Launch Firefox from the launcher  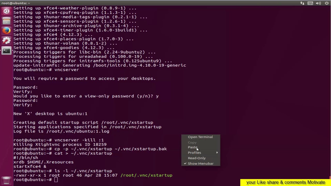point(6,31)
